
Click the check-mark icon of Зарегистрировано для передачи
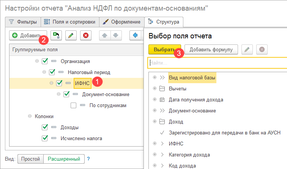point(162,133)
